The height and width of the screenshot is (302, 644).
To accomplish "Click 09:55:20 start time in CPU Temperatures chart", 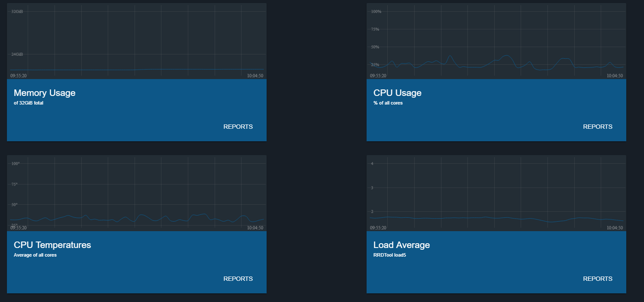I will click(x=19, y=228).
